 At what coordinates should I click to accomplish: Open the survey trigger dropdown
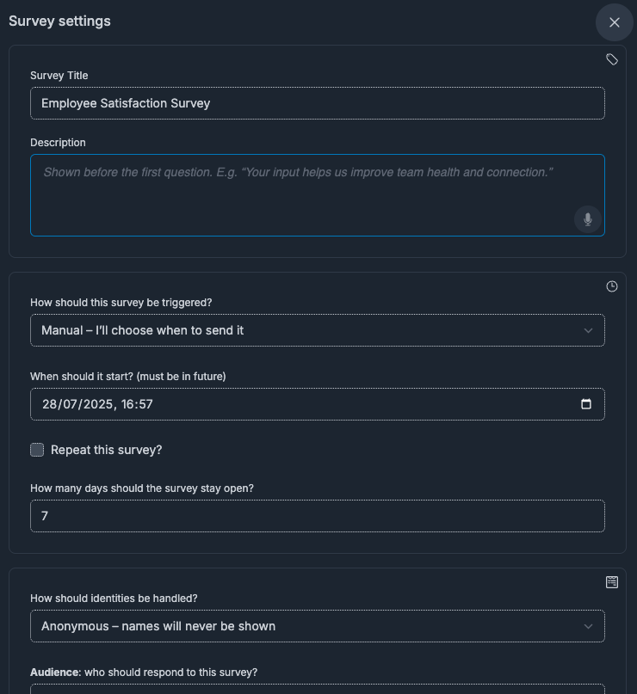[317, 330]
